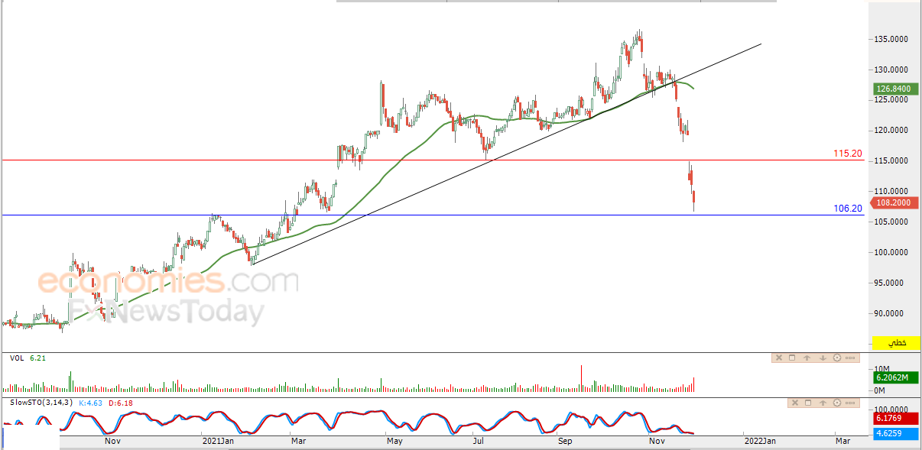Click the 2021Jan date axis label
The image size is (922, 450).
point(218,441)
